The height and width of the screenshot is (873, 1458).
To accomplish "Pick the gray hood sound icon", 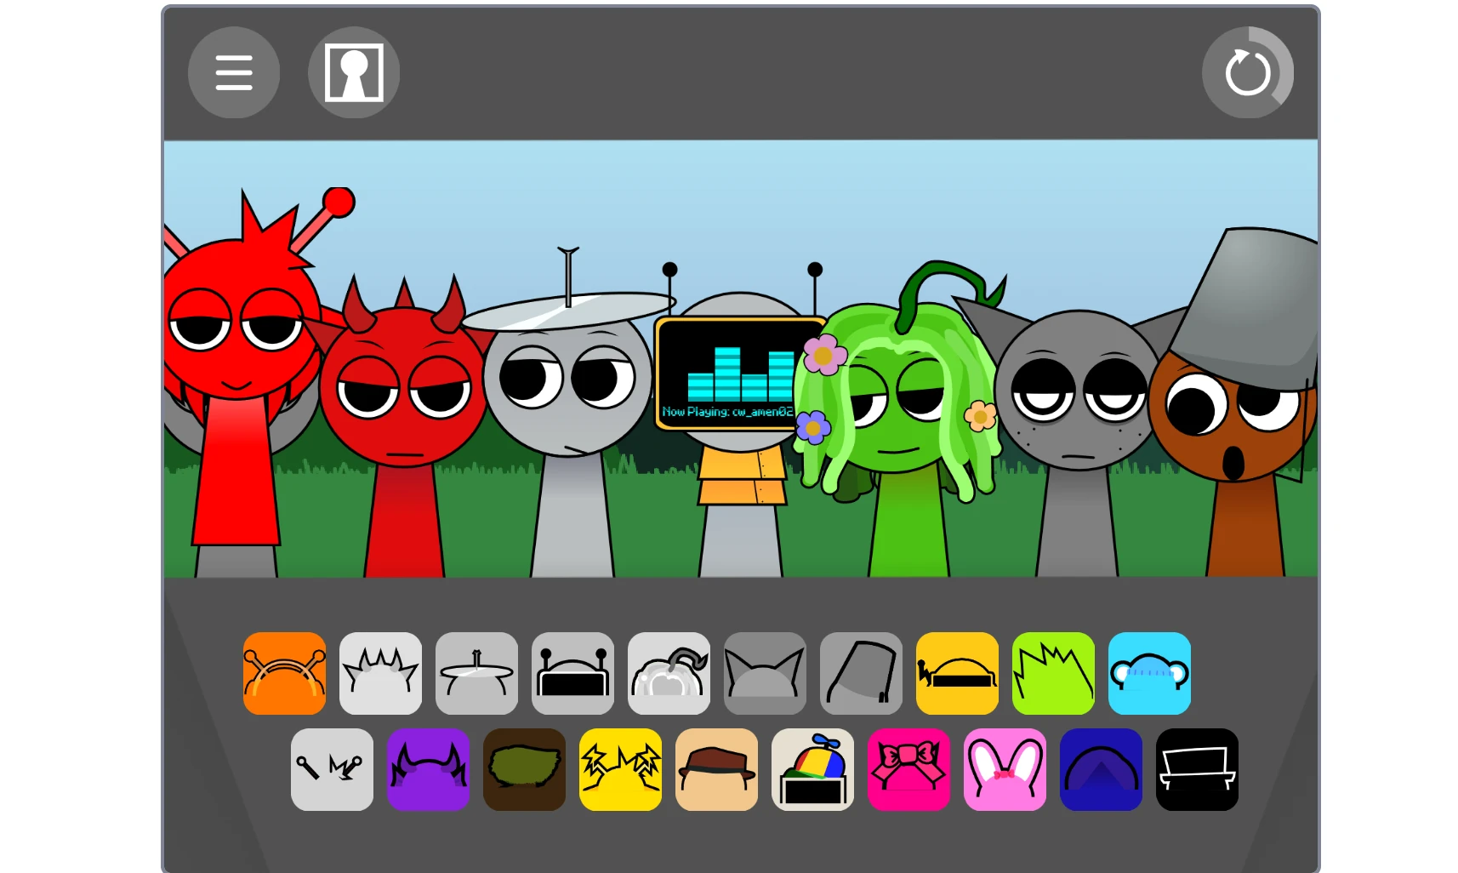I will pyautogui.click(x=861, y=673).
